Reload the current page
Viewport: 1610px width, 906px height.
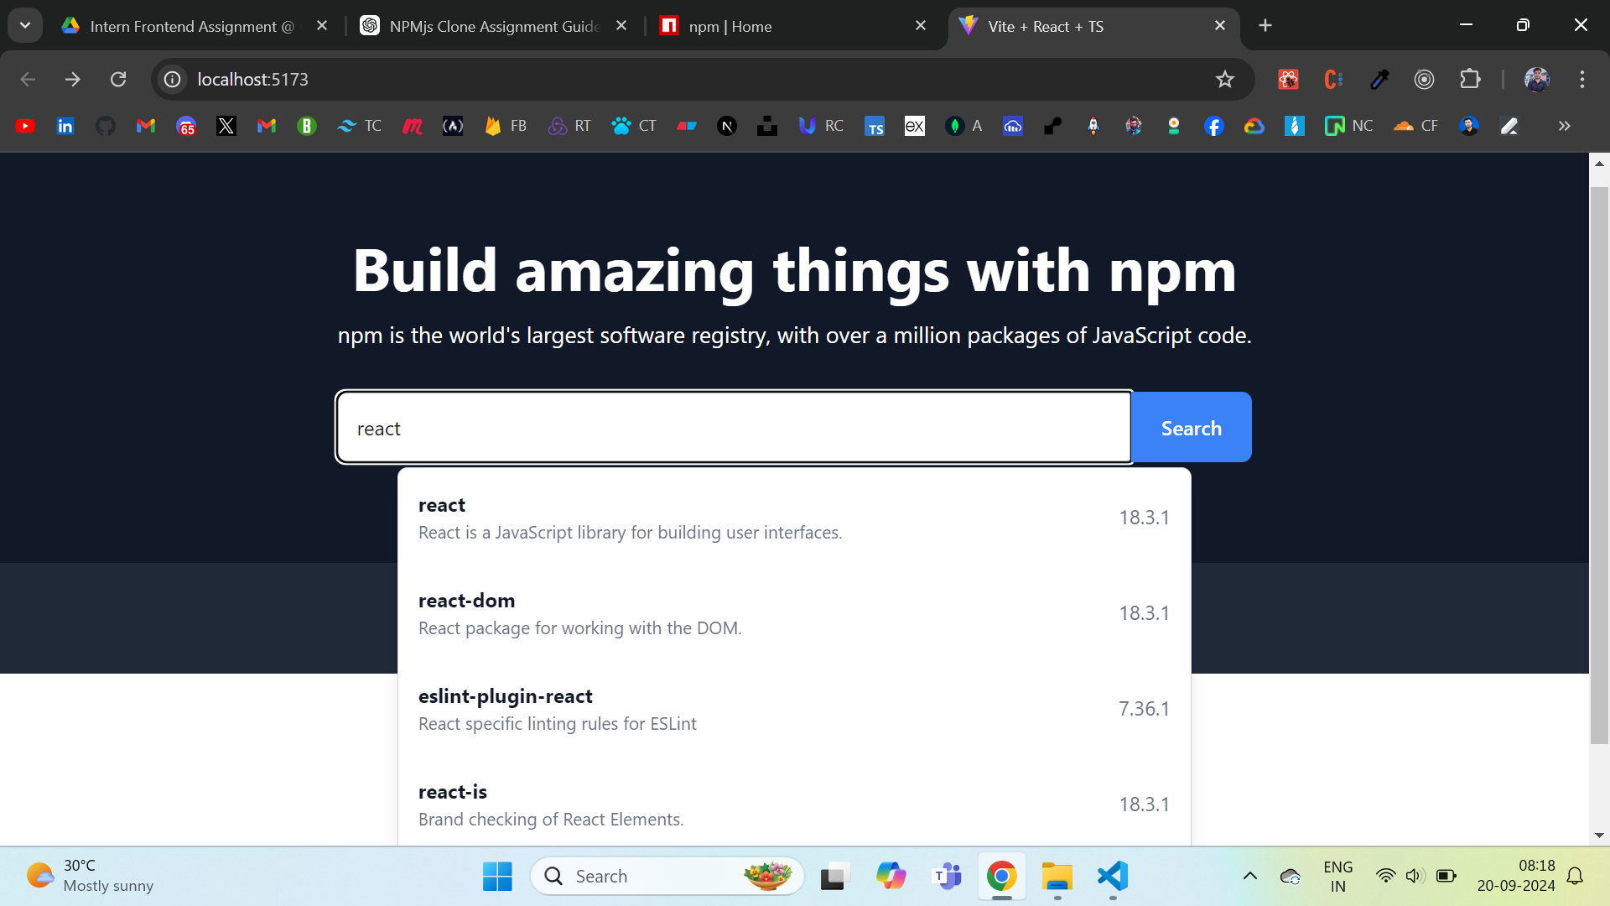[x=118, y=79]
